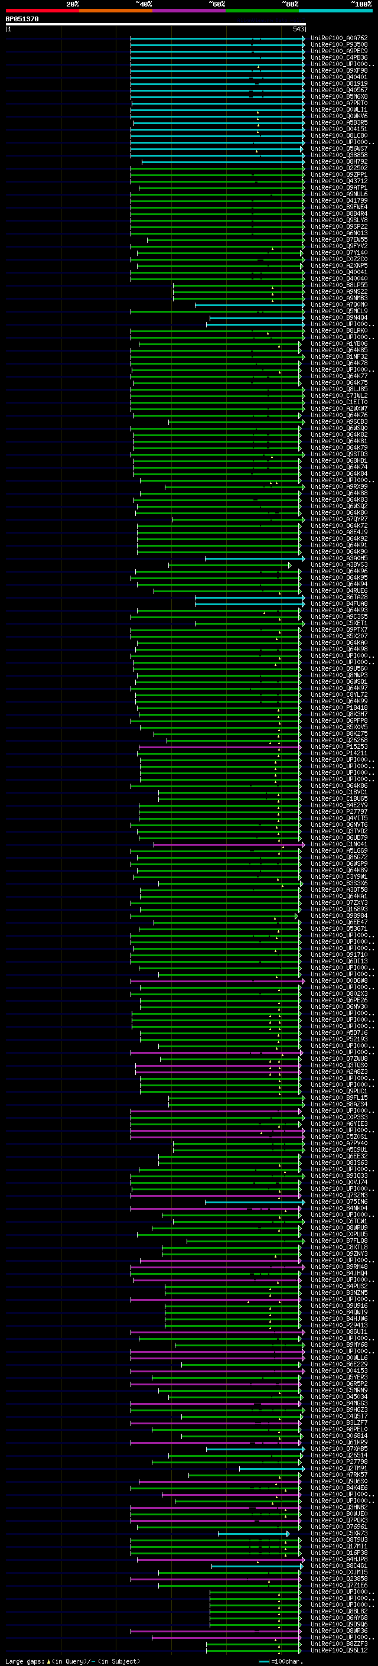The height and width of the screenshot is (1666, 378).
Task: Select the UniRef100_B9N4Q4 hit
Action: tap(339, 317)
